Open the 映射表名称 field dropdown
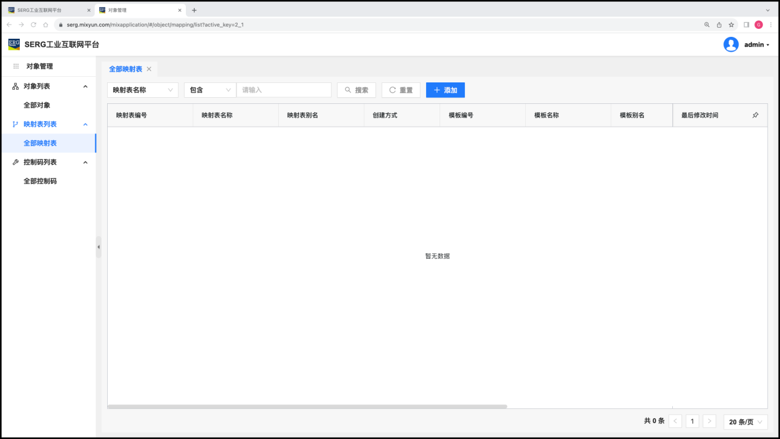 [142, 90]
